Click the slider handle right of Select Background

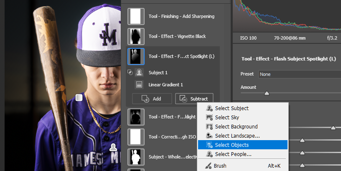(x=333, y=128)
